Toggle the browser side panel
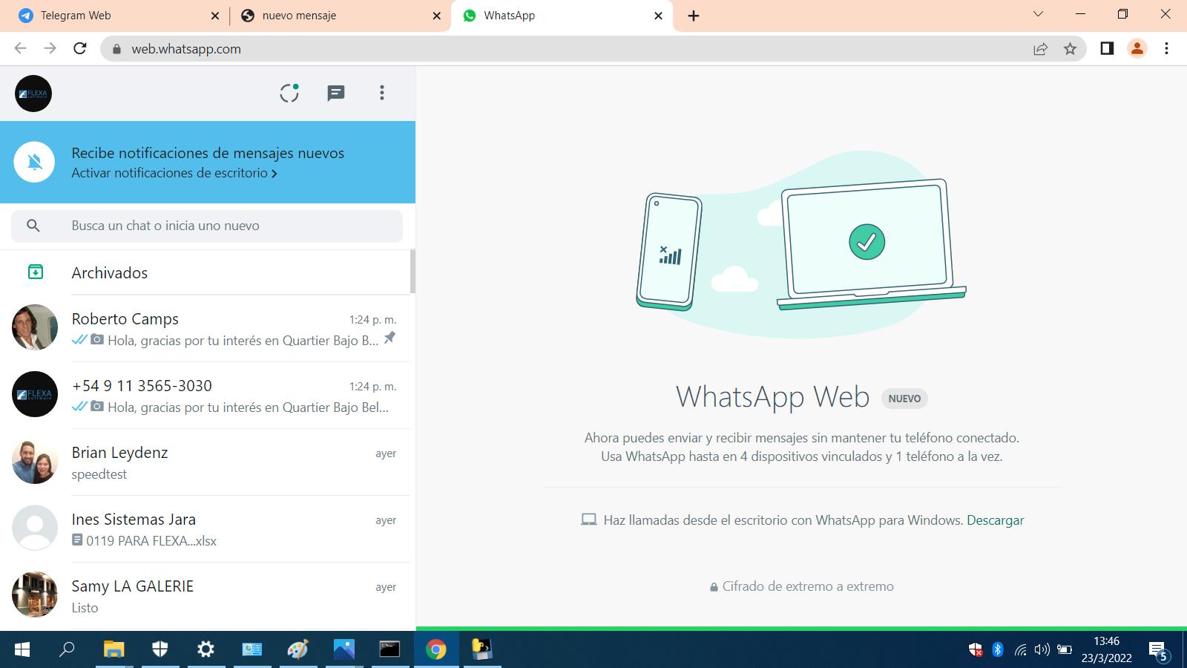 pos(1107,48)
